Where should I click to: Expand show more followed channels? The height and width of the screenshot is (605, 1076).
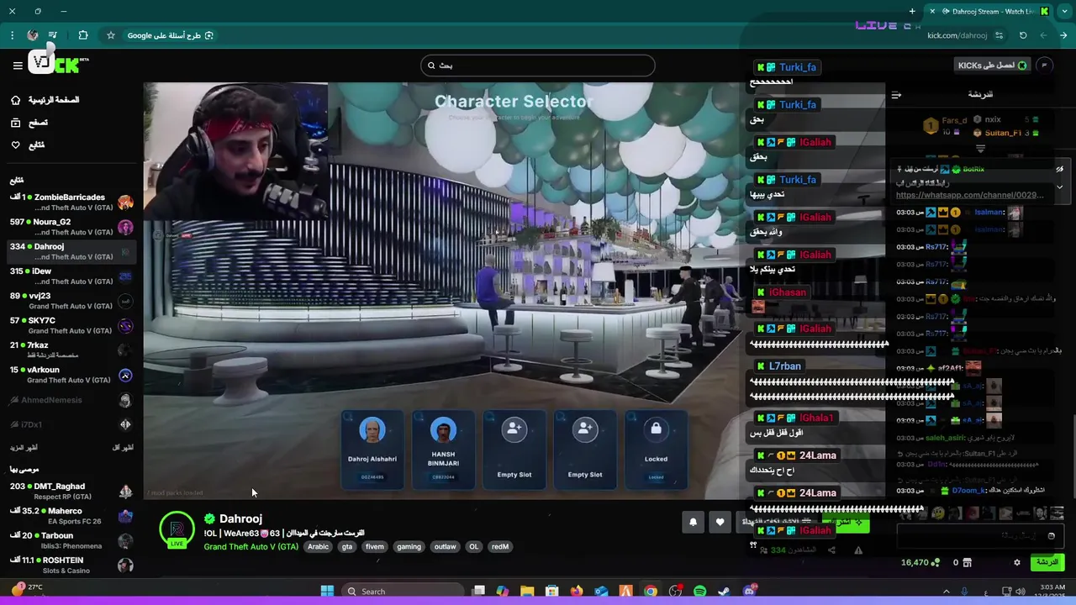click(24, 448)
